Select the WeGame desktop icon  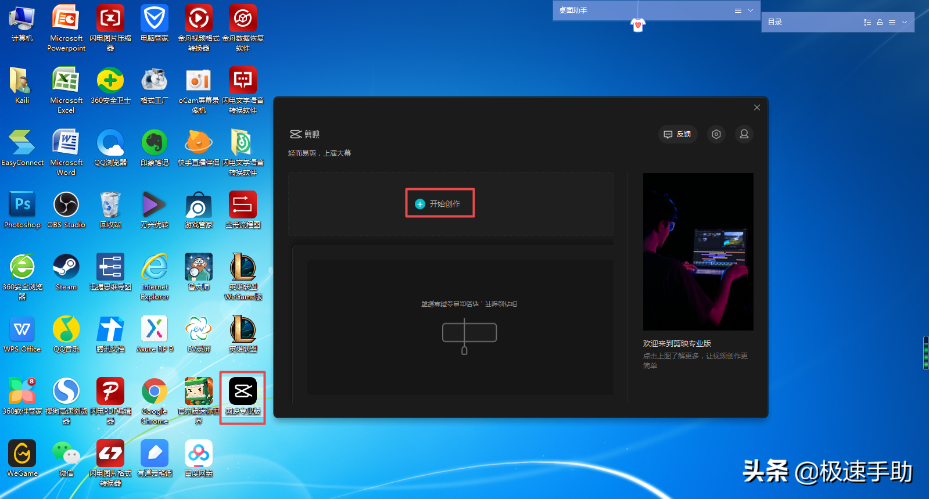click(x=22, y=458)
